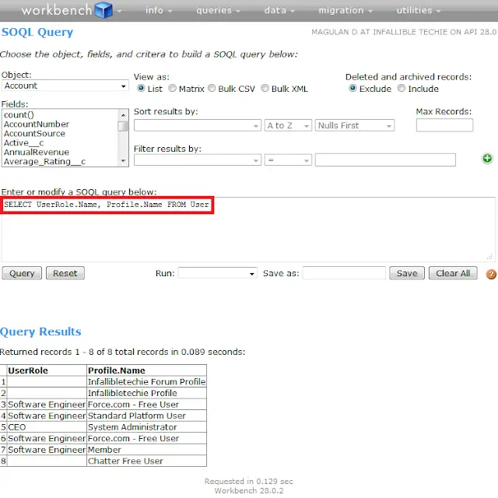Image resolution: width=498 pixels, height=498 pixels.
Task: Open the workbench menu arrow
Action: coord(119,11)
